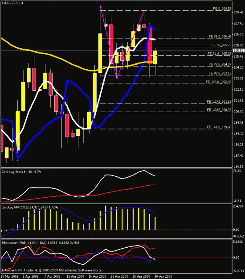
Task: Select the FE 0_208.59 Fibonacci level label
Action: click(x=222, y=8)
